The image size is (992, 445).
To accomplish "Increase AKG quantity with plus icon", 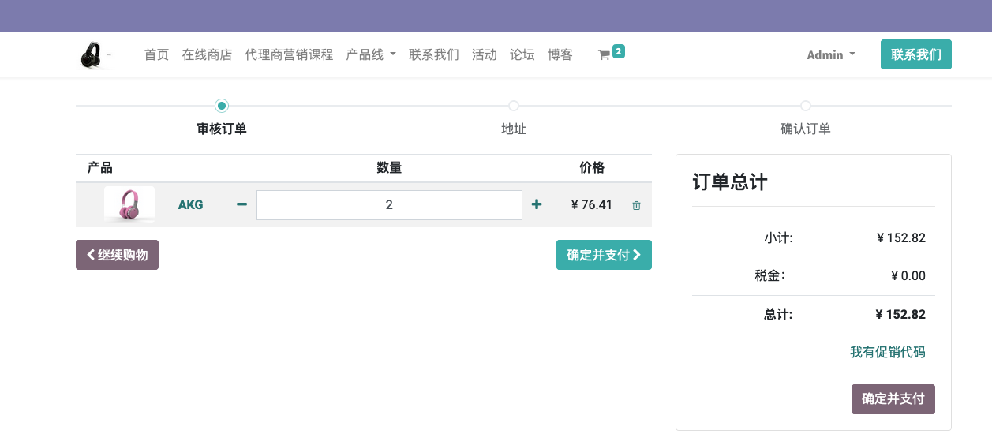I will point(537,204).
